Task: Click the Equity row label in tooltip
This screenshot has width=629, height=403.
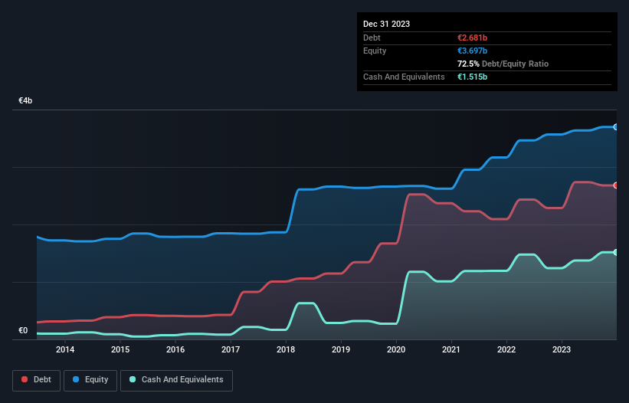Action: (375, 51)
